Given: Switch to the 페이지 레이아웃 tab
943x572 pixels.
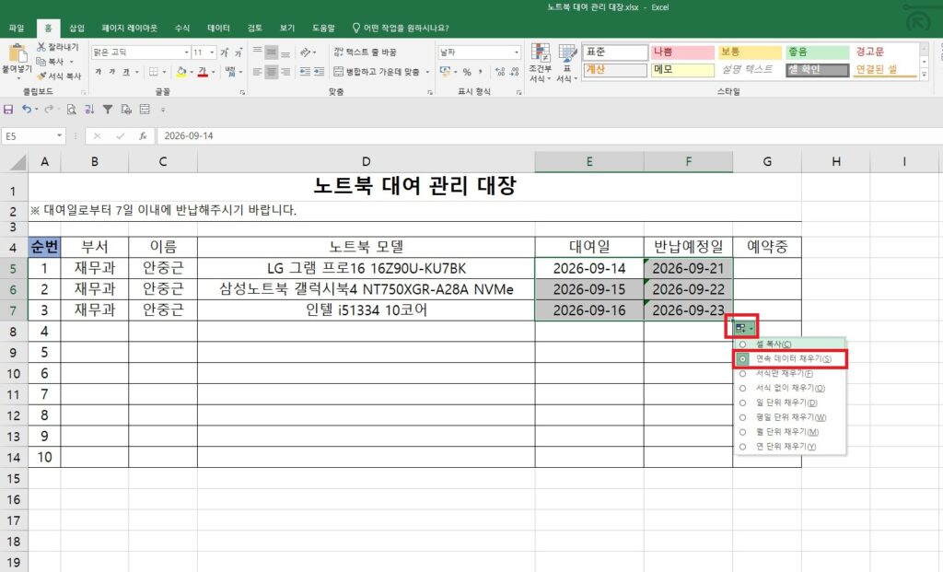Looking at the screenshot, I should [x=129, y=28].
